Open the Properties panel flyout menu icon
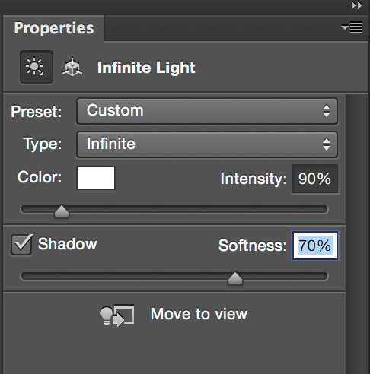 coord(352,27)
